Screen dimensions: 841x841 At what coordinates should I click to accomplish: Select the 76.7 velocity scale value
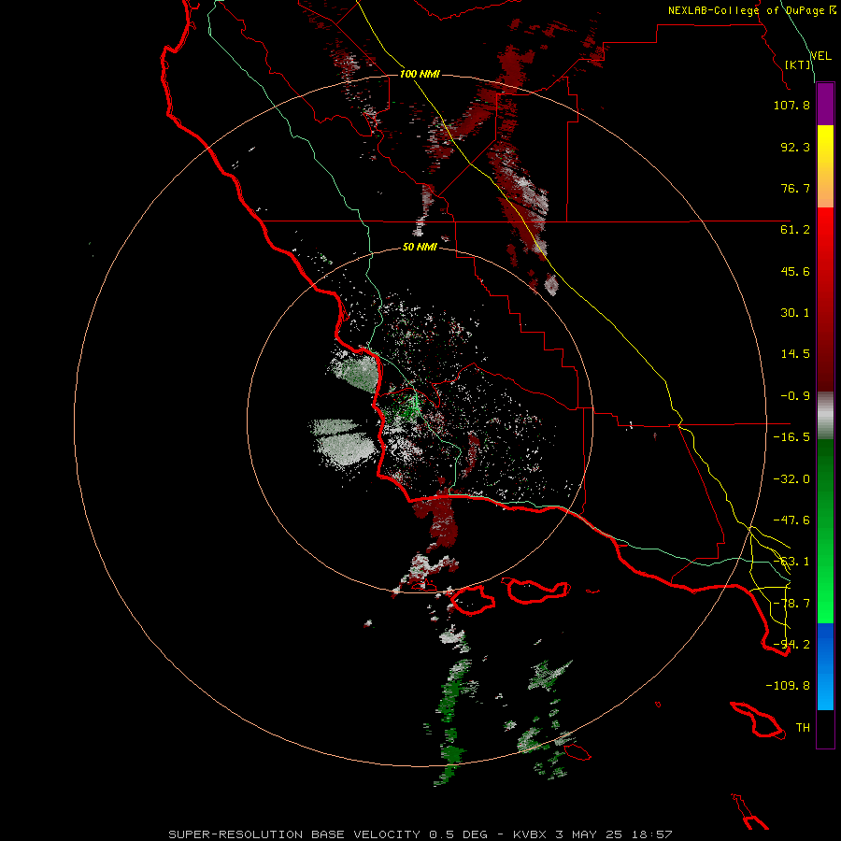(x=795, y=188)
